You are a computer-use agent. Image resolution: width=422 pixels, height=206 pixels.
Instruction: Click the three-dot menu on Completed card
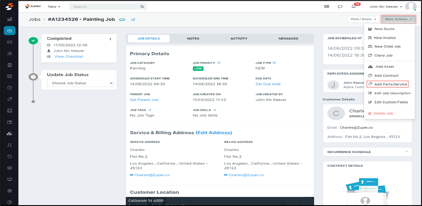coord(110,39)
